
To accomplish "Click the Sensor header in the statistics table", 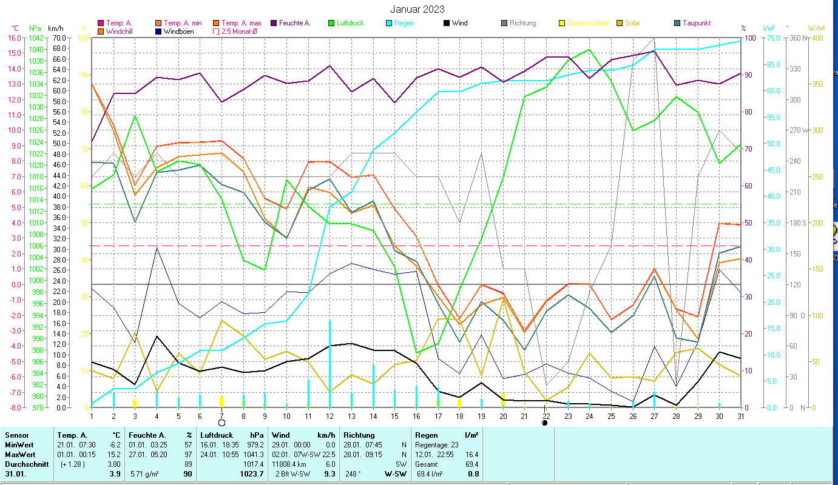I will [x=16, y=435].
